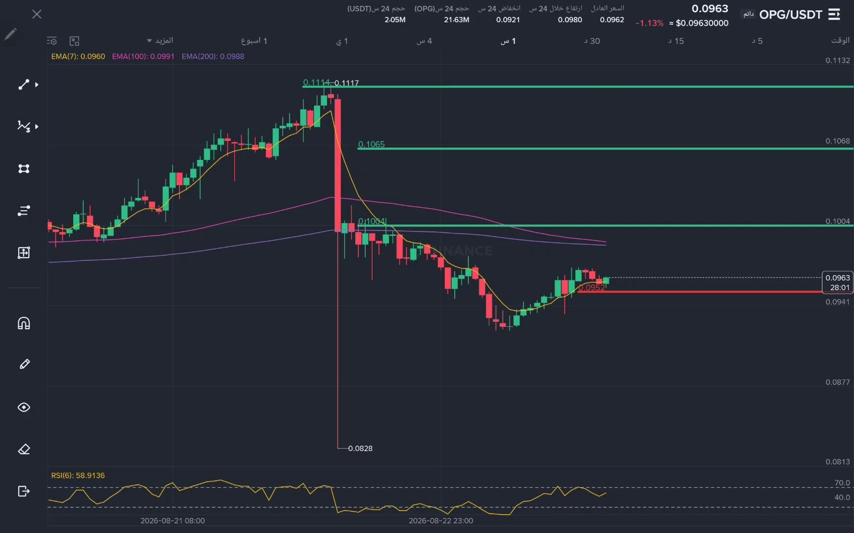
Task: Select the rectangle shape drawing tool
Action: click(24, 169)
